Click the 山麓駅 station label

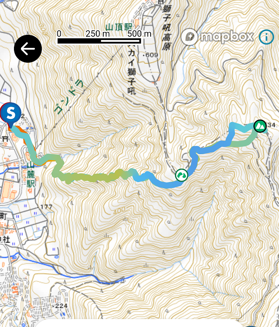[x=31, y=175]
